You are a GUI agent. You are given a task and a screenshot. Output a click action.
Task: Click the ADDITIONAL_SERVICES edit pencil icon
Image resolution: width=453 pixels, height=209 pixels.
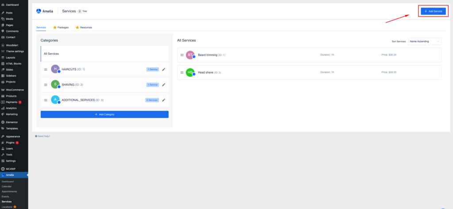[x=164, y=100]
